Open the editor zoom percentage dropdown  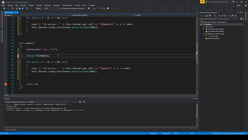pyautogui.click(x=8, y=95)
